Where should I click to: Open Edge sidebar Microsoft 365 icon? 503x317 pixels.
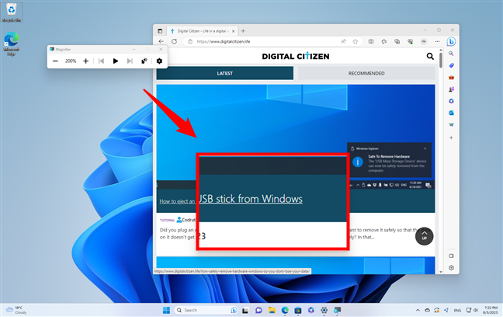point(451,101)
